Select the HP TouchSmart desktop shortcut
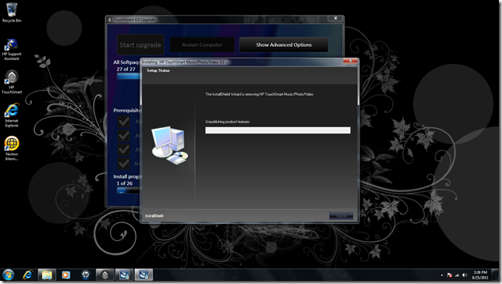This screenshot has width=502, height=284. (x=12, y=83)
